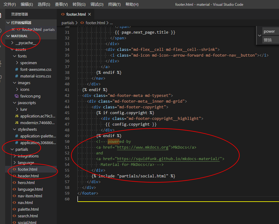Screen dimensions: 279x224
Task: Click the '{{ config.copyright }}' code on line 47
Action: [131, 124]
